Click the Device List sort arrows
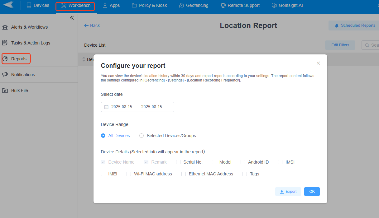The height and width of the screenshot is (218, 379). [x=84, y=59]
